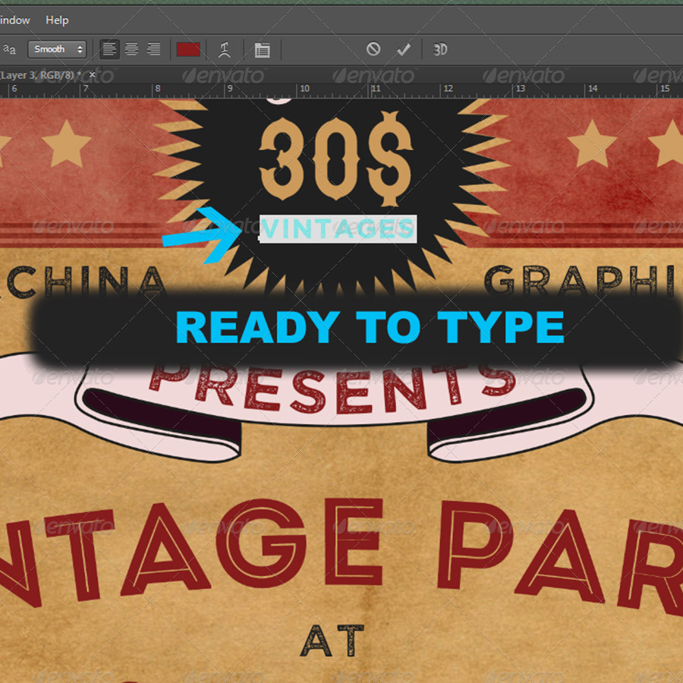This screenshot has height=683, width=683.
Task: Toggle right text alignment
Action: coord(154,49)
